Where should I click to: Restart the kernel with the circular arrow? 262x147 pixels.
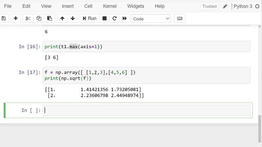click(115, 18)
